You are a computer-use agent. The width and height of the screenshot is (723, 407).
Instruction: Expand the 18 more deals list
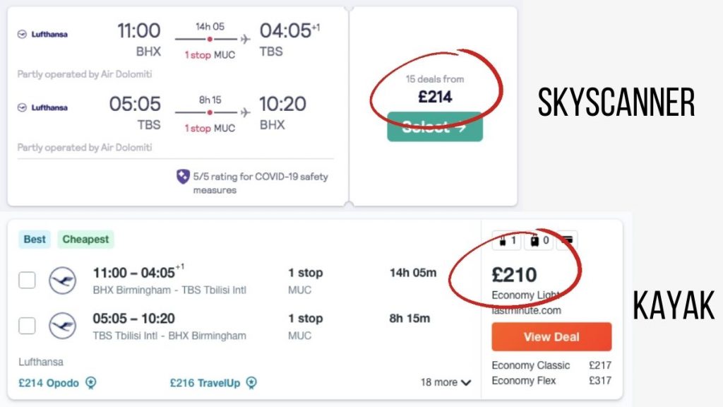coord(446,382)
